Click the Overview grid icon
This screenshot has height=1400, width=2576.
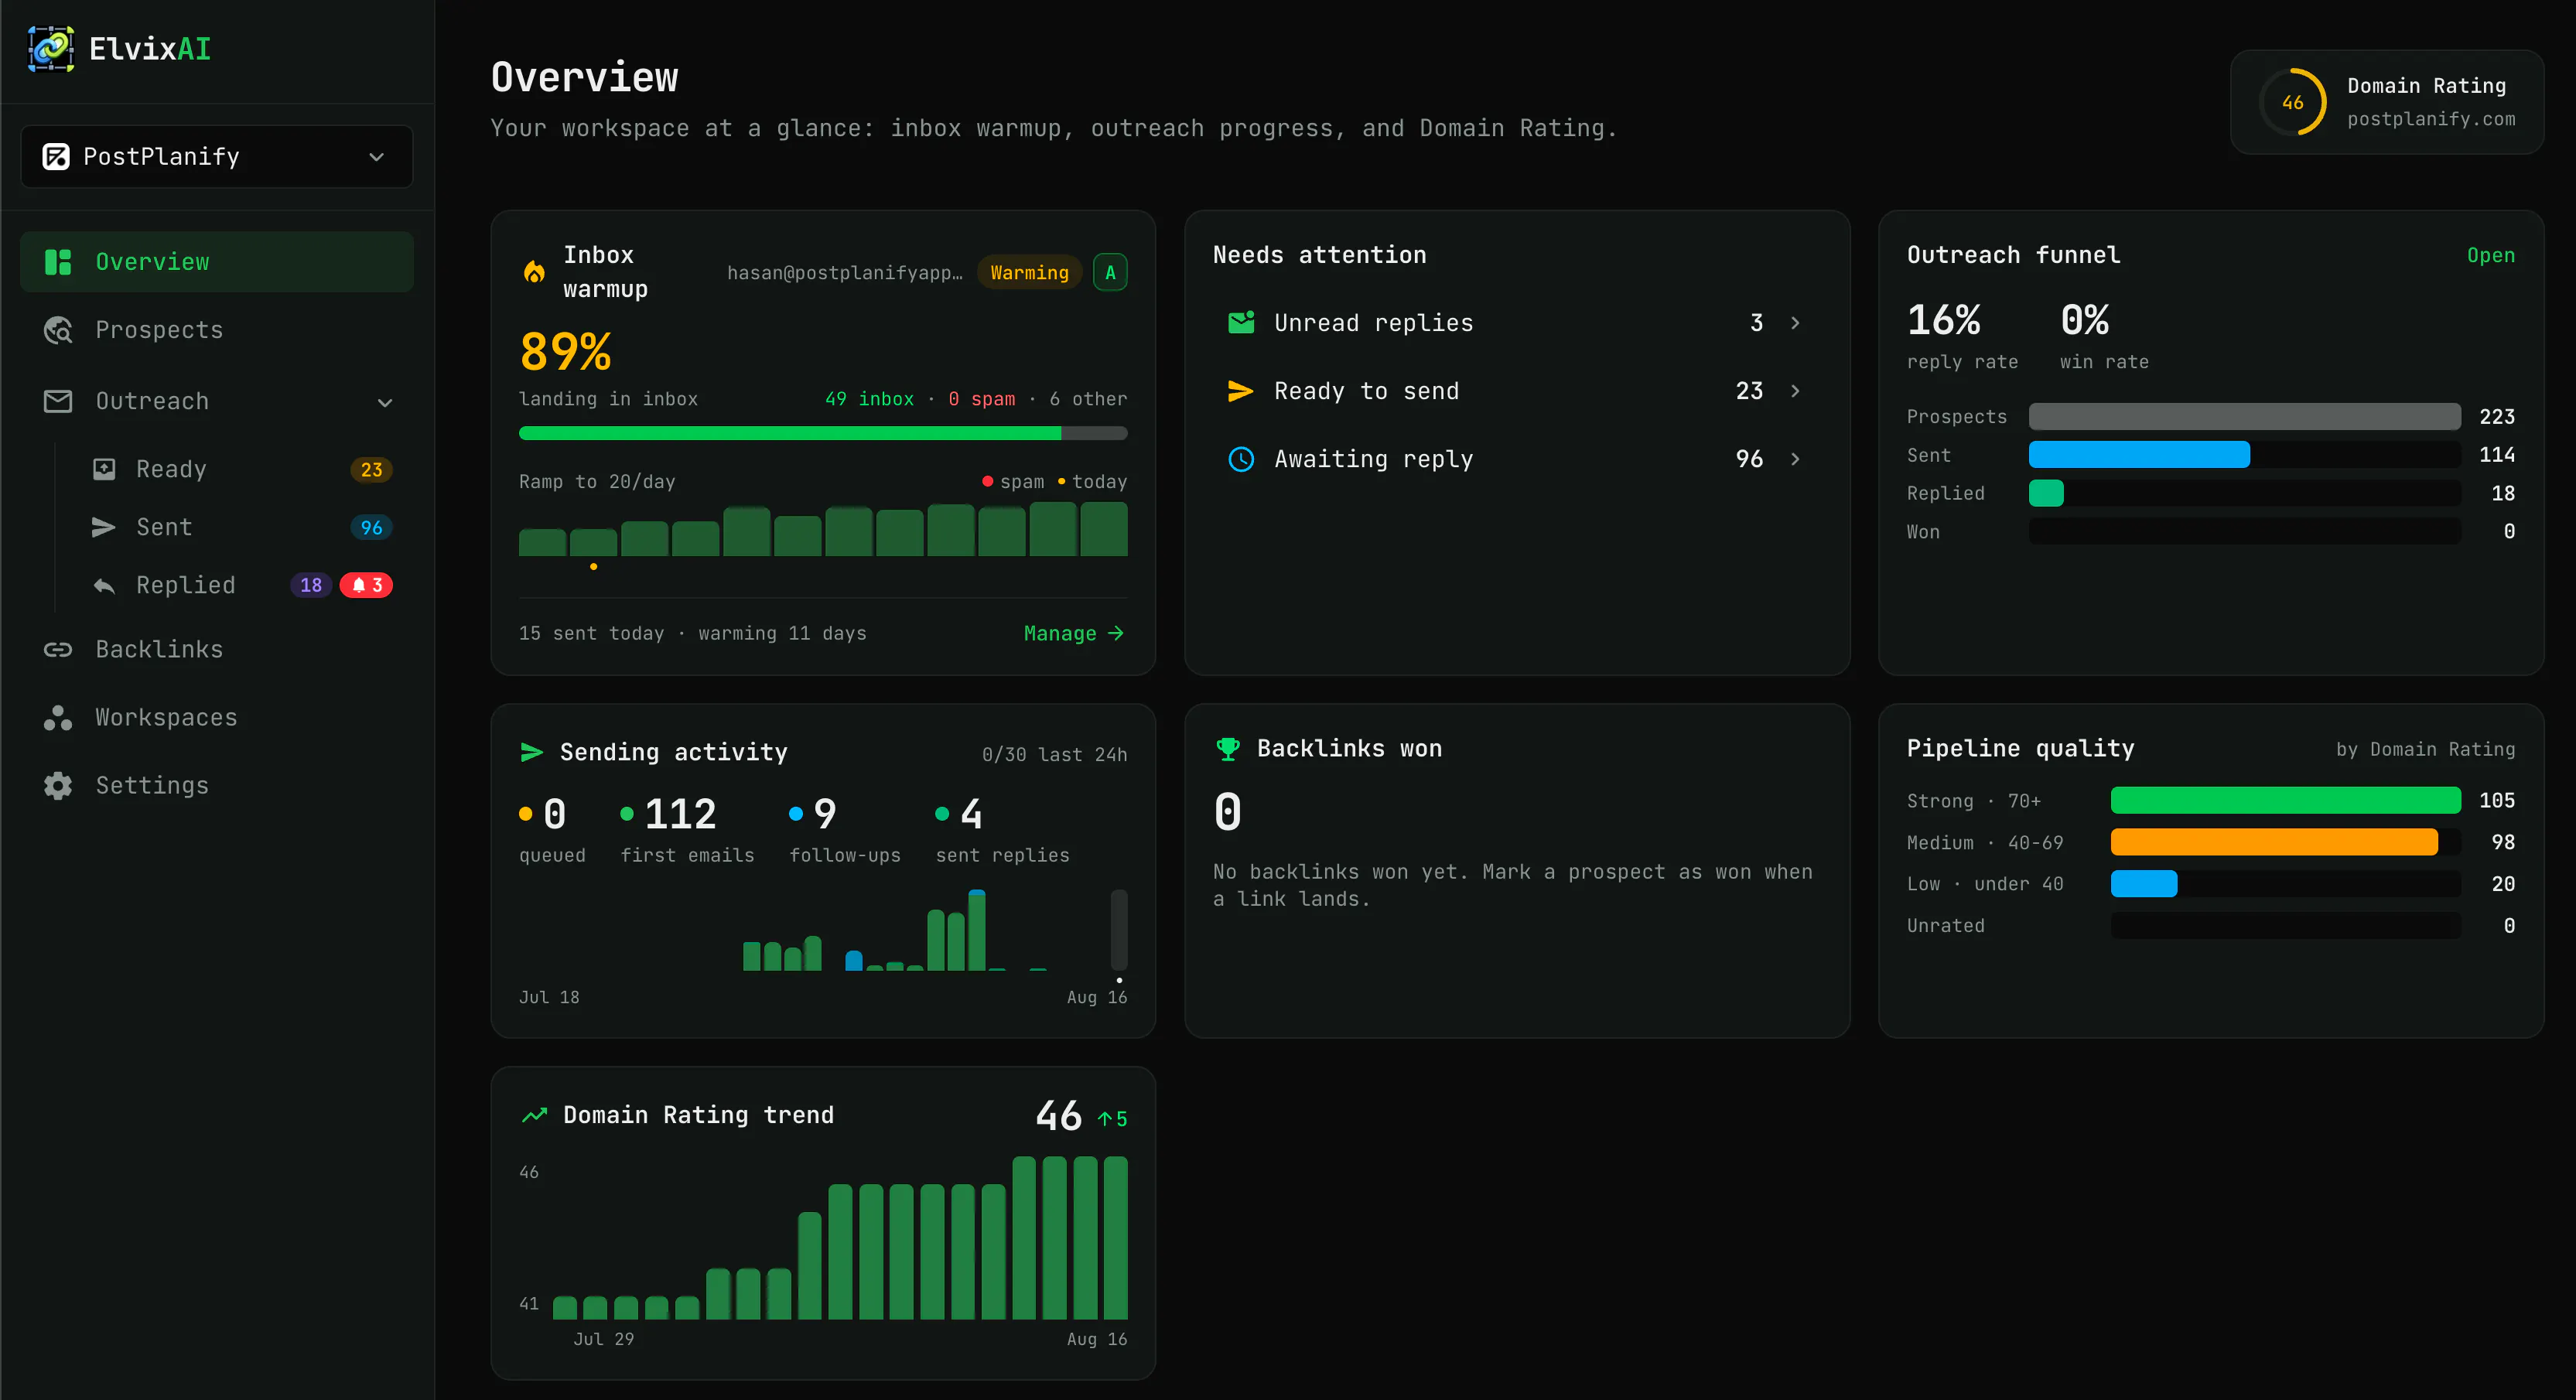(58, 262)
